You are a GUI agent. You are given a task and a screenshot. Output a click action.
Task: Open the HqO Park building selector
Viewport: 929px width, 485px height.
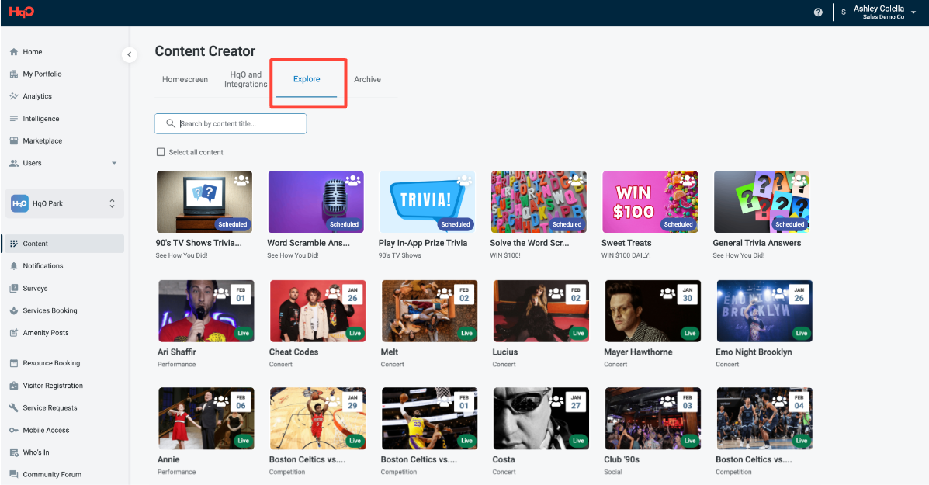click(64, 203)
